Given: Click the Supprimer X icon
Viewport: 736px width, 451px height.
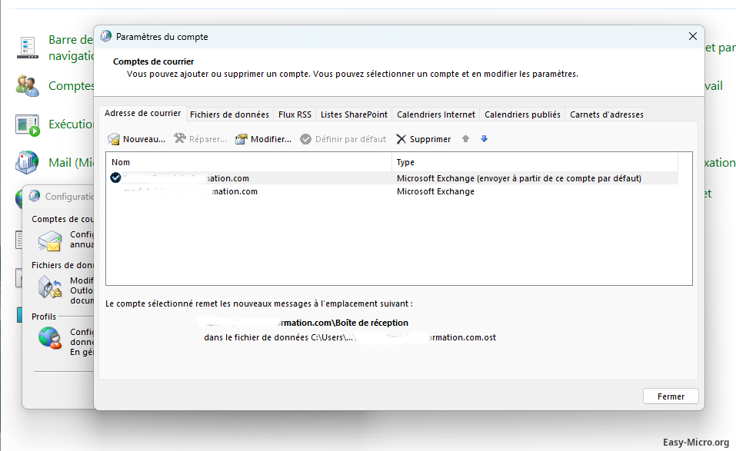Looking at the screenshot, I should point(401,139).
